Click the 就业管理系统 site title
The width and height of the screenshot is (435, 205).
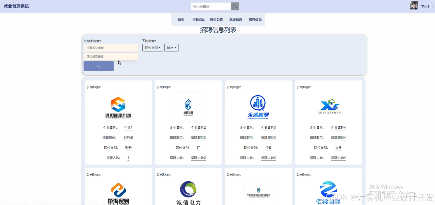point(16,6)
